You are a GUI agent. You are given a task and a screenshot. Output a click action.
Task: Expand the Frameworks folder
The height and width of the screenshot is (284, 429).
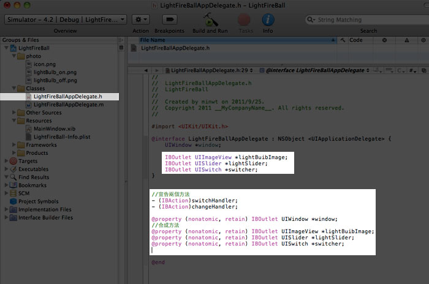(13, 144)
